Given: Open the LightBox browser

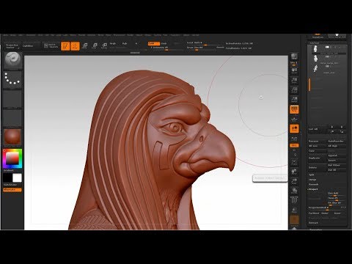Looking at the screenshot, I should (31, 46).
